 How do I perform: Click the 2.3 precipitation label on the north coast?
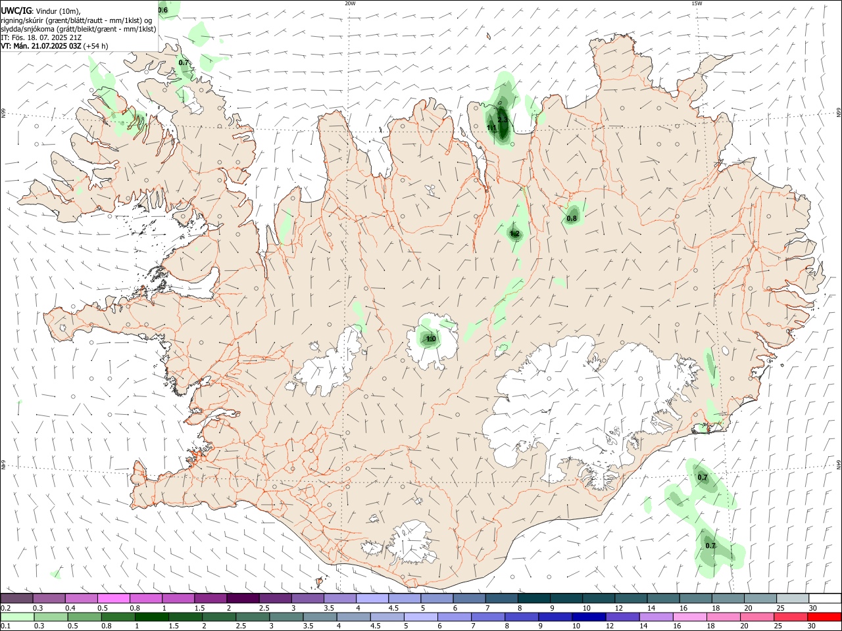[503, 120]
